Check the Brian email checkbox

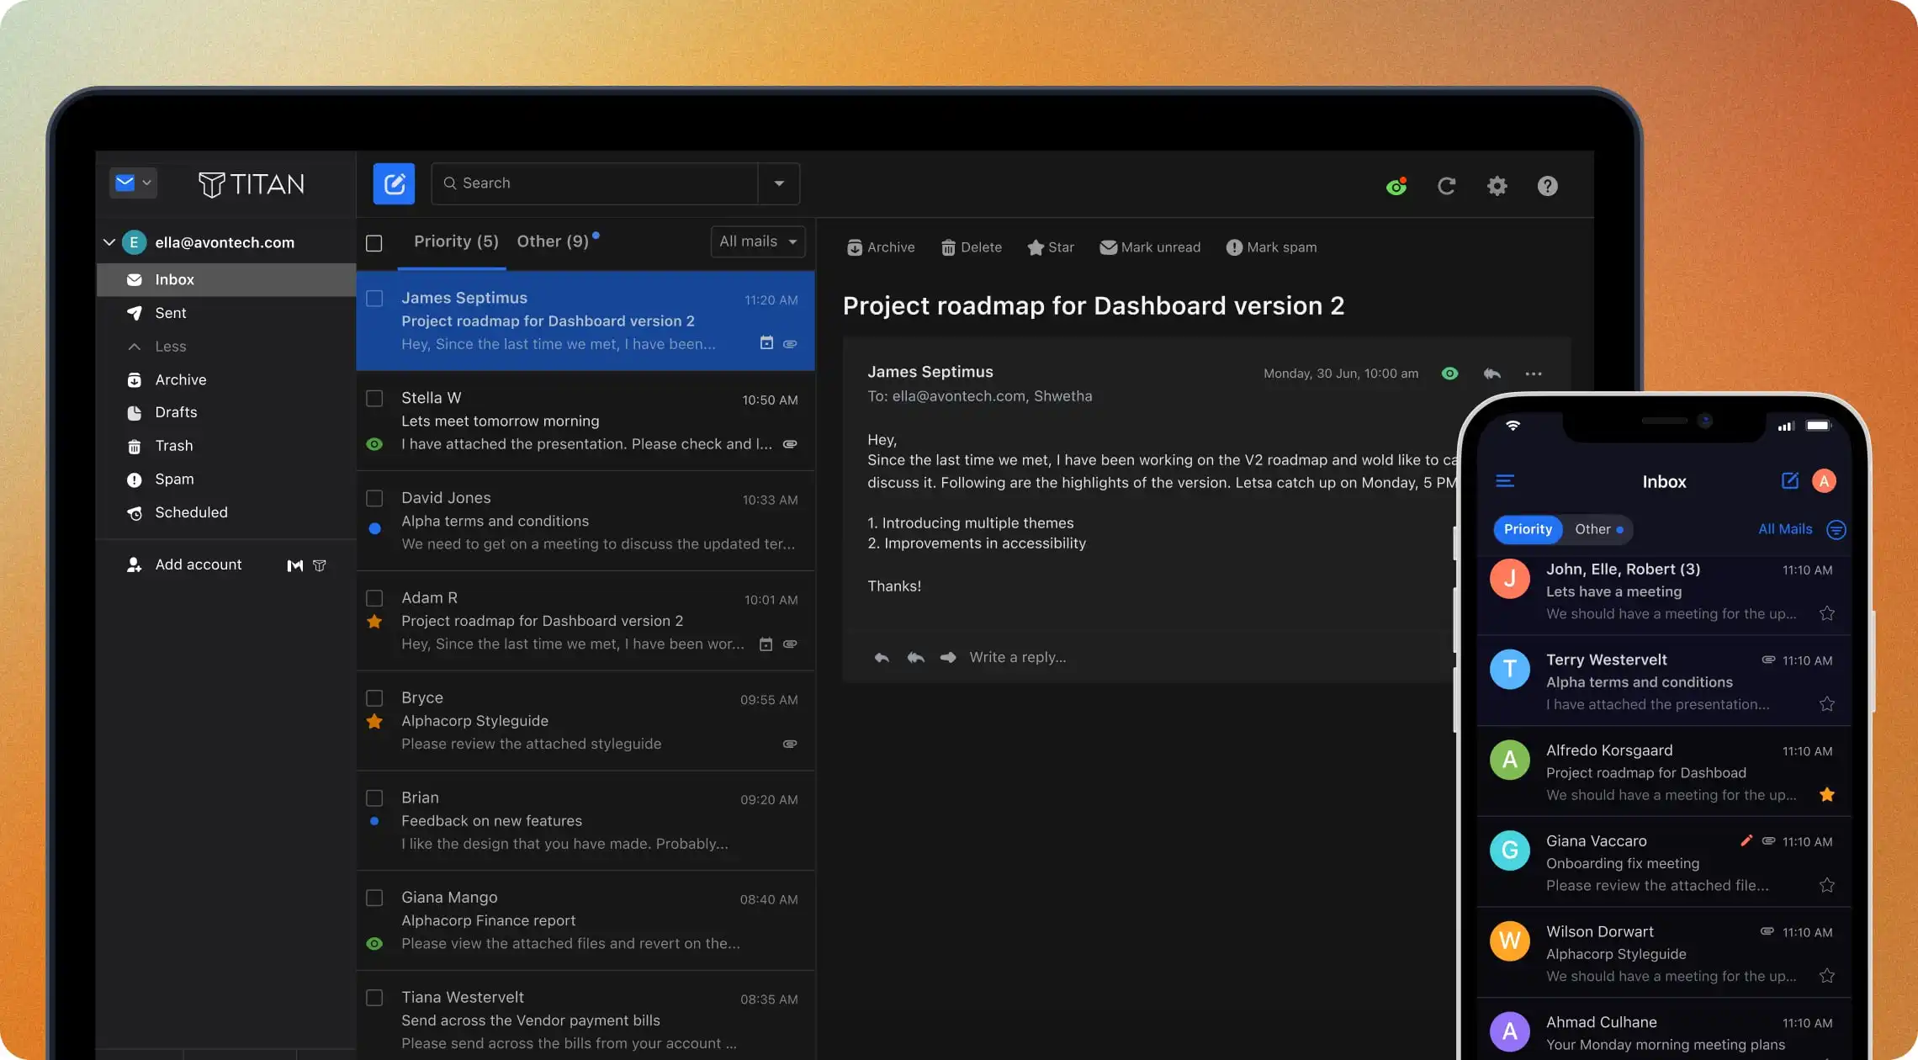374,798
